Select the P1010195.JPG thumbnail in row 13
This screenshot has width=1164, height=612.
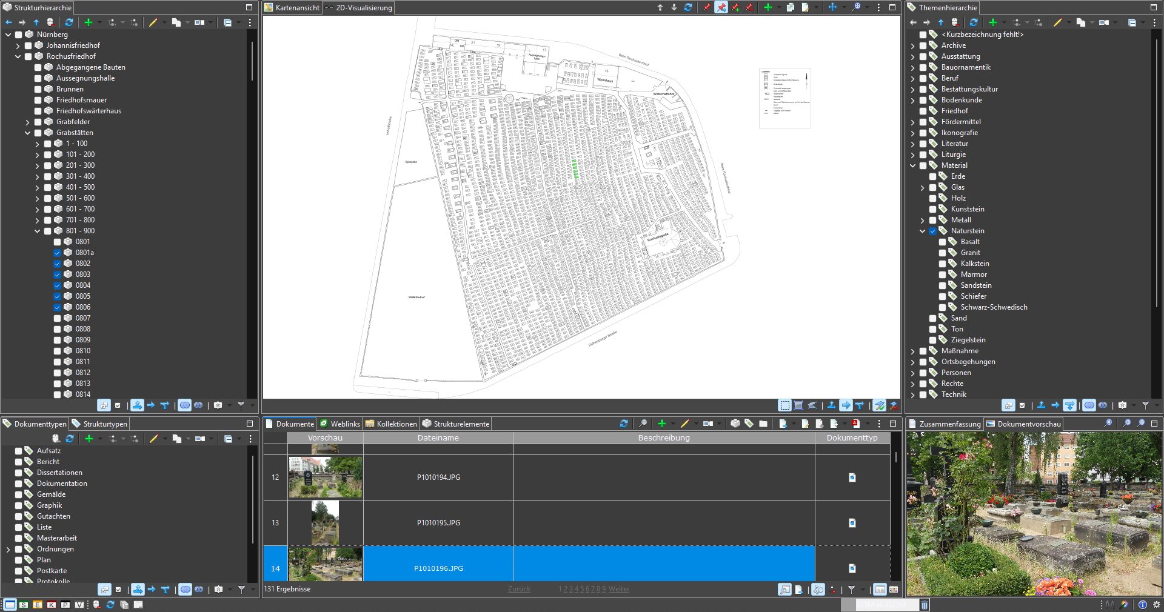[x=325, y=523]
